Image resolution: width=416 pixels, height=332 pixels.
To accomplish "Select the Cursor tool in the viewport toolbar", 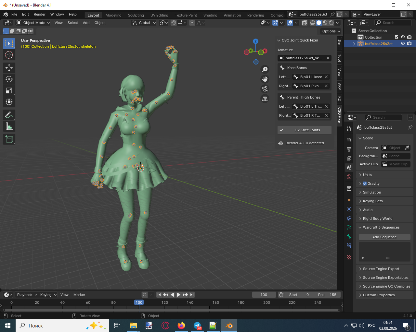I will point(9,55).
